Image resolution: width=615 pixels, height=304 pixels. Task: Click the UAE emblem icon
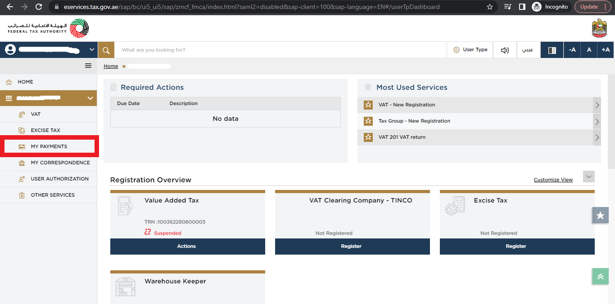tap(600, 28)
